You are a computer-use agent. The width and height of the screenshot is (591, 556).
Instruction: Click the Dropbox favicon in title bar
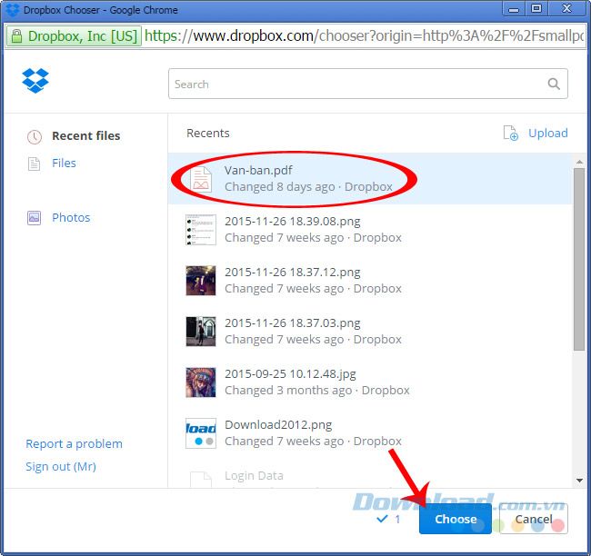coord(13,10)
